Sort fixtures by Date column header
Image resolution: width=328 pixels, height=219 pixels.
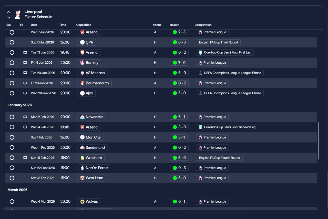pyautogui.click(x=34, y=25)
